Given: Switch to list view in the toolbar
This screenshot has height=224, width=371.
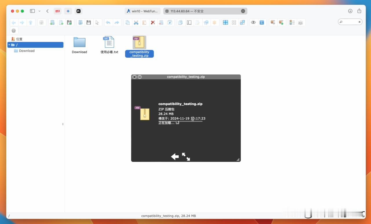Looking at the screenshot, I should click(292, 23).
